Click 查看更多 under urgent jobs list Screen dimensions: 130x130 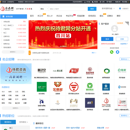[13, 52]
